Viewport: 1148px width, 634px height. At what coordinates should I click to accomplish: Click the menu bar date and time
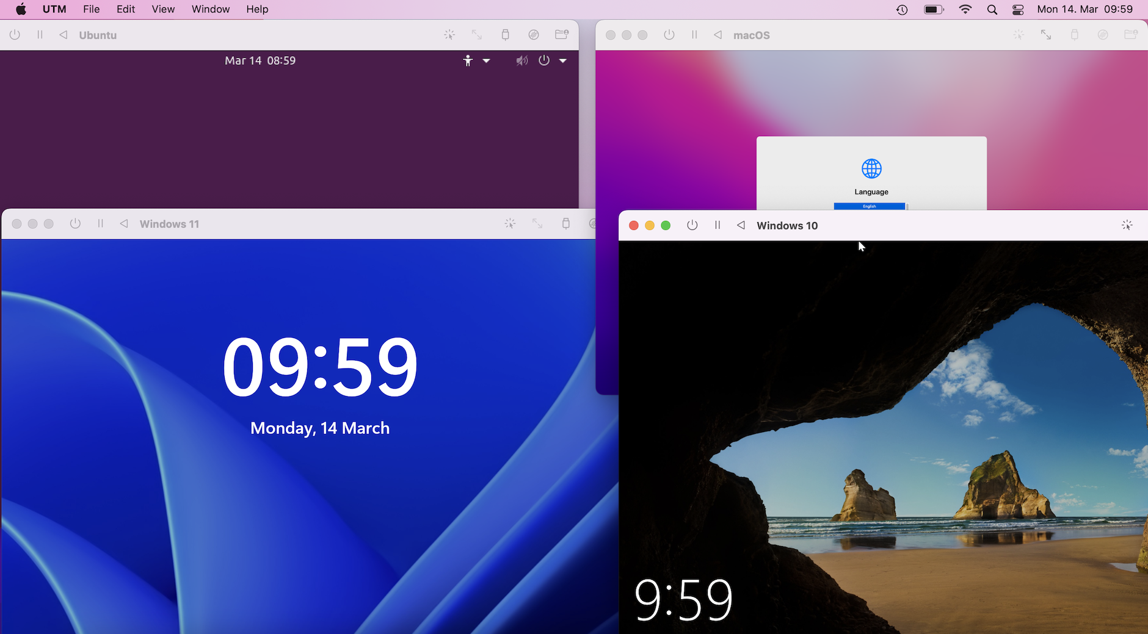(1084, 9)
